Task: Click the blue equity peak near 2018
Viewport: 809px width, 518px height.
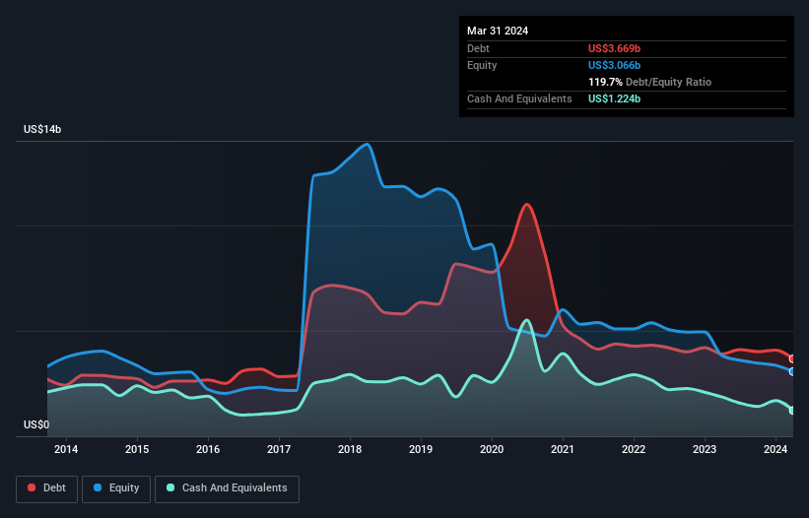Action: tap(367, 145)
